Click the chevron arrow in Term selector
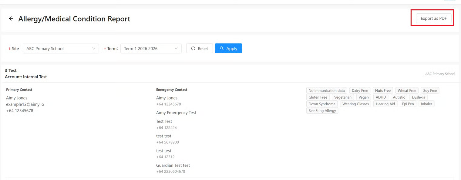Image resolution: width=461 pixels, height=180 pixels. (x=176, y=48)
